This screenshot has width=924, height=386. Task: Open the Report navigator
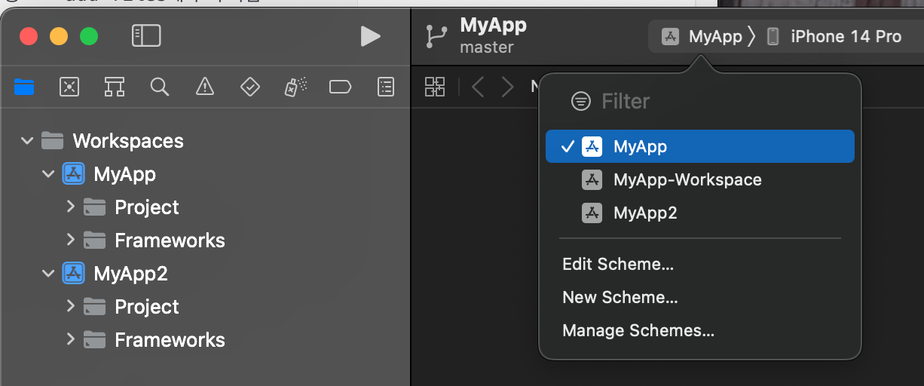click(386, 87)
